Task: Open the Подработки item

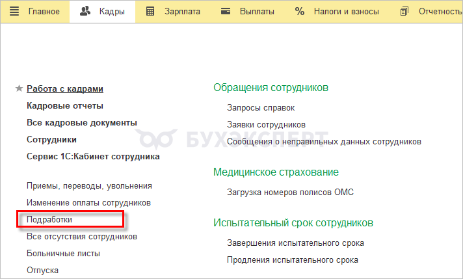Action: coord(49,220)
